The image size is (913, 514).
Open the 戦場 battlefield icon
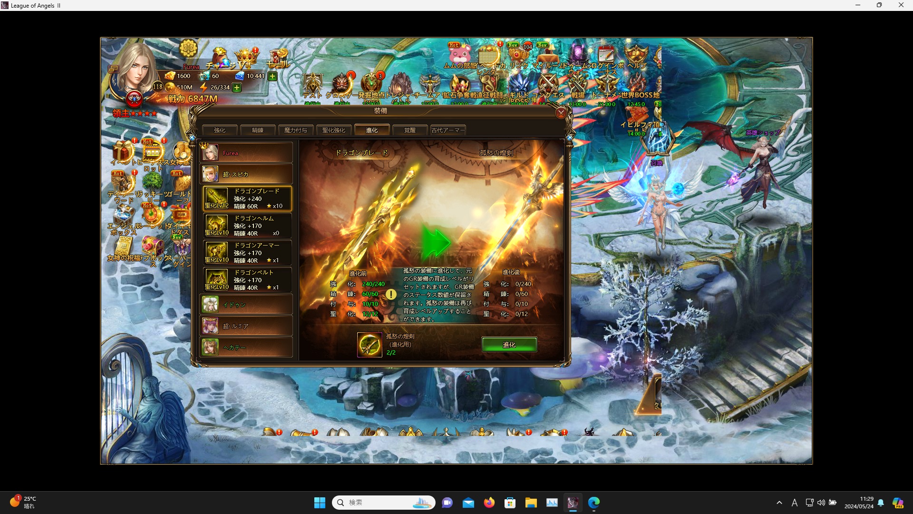[x=577, y=85]
